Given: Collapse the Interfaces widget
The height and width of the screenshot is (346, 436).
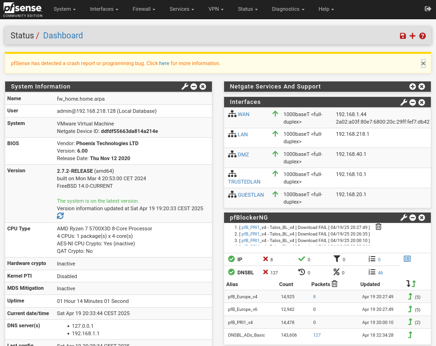Looking at the screenshot, I should 413,102.
